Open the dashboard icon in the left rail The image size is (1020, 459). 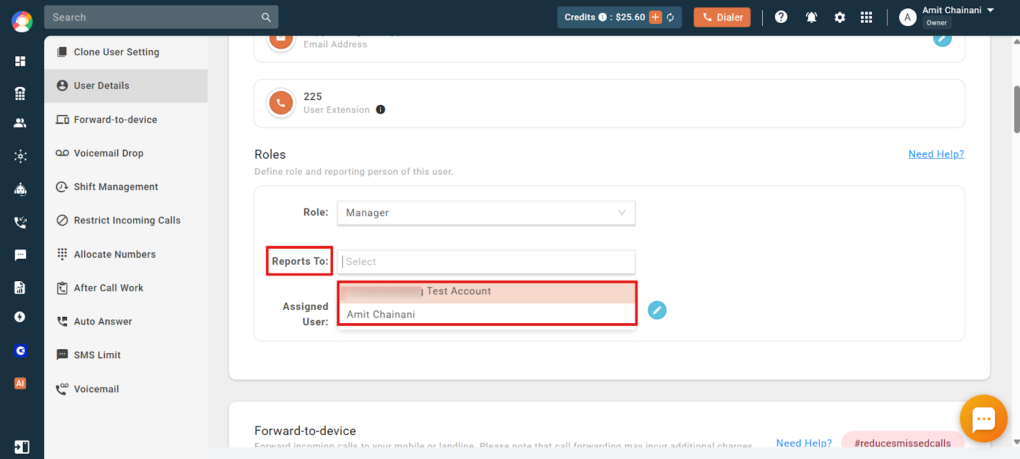(x=20, y=61)
